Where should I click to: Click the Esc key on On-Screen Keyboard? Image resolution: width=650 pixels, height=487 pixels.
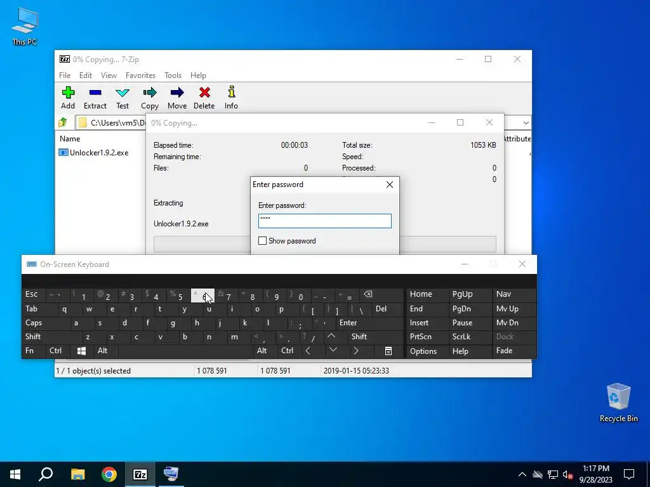(34, 294)
